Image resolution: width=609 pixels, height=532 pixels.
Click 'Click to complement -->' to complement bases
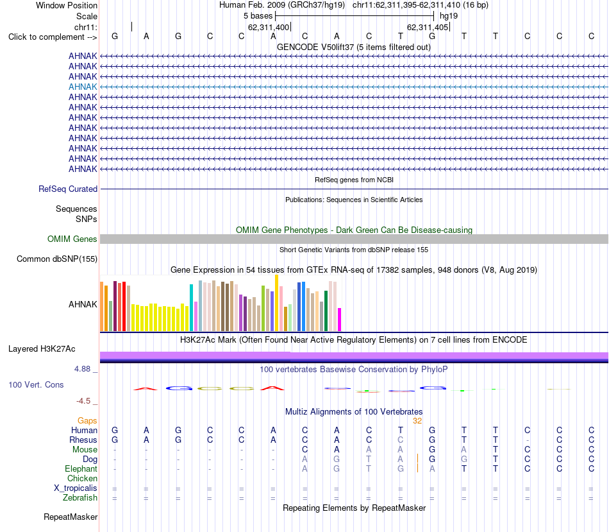click(53, 37)
